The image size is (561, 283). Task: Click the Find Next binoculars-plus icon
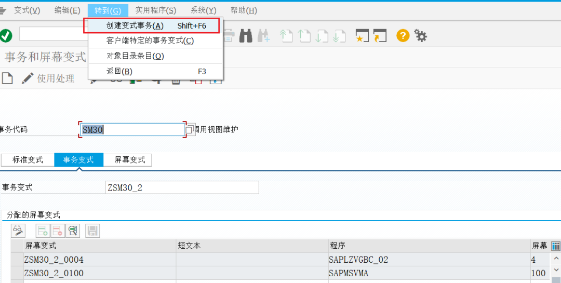pyautogui.click(x=263, y=36)
